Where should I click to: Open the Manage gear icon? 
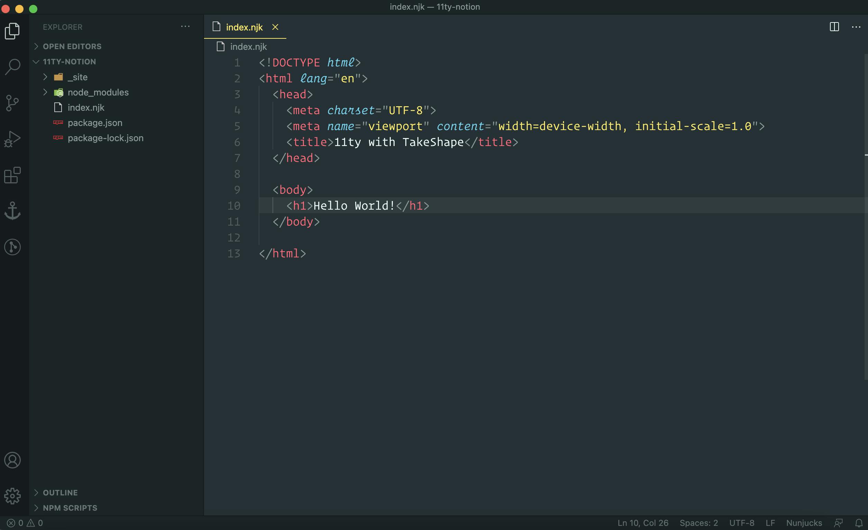click(x=13, y=496)
